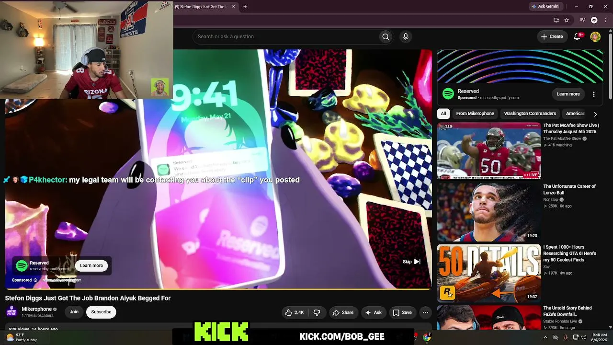Like the video with thumbs up
The height and width of the screenshot is (345, 613).
294,313
